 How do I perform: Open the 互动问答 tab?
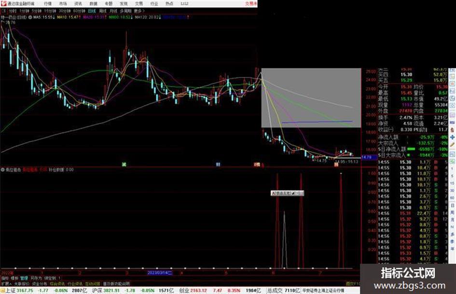(93, 283)
